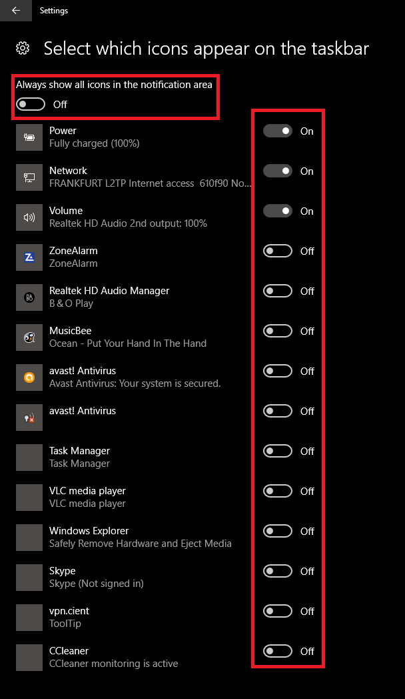Click the 'Skype (Not signed in)' text
The height and width of the screenshot is (699, 405).
(x=97, y=584)
